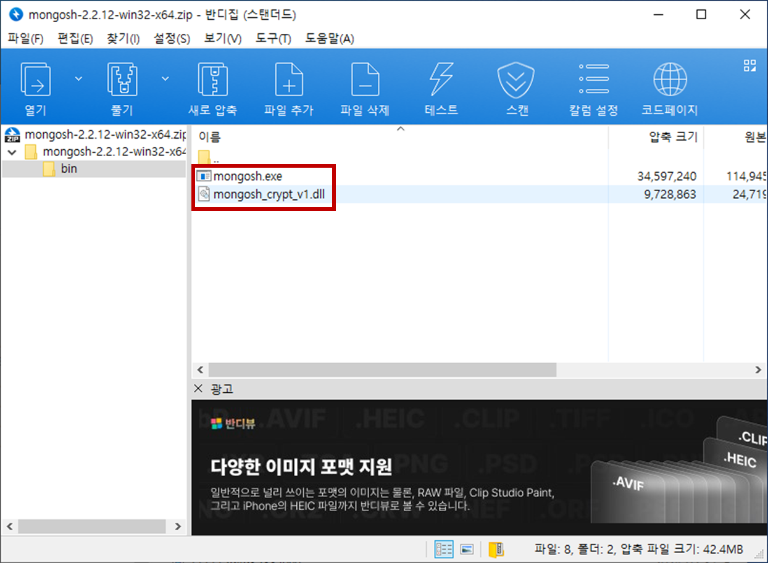
Task: Open the dropdown arrow next to 풀기
Action: point(165,78)
